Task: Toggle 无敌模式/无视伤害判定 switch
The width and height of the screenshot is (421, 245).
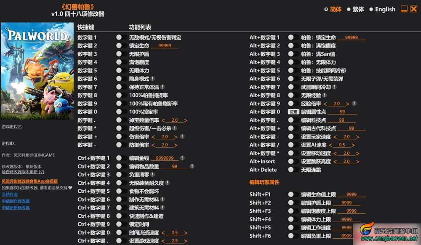Action: (x=121, y=37)
